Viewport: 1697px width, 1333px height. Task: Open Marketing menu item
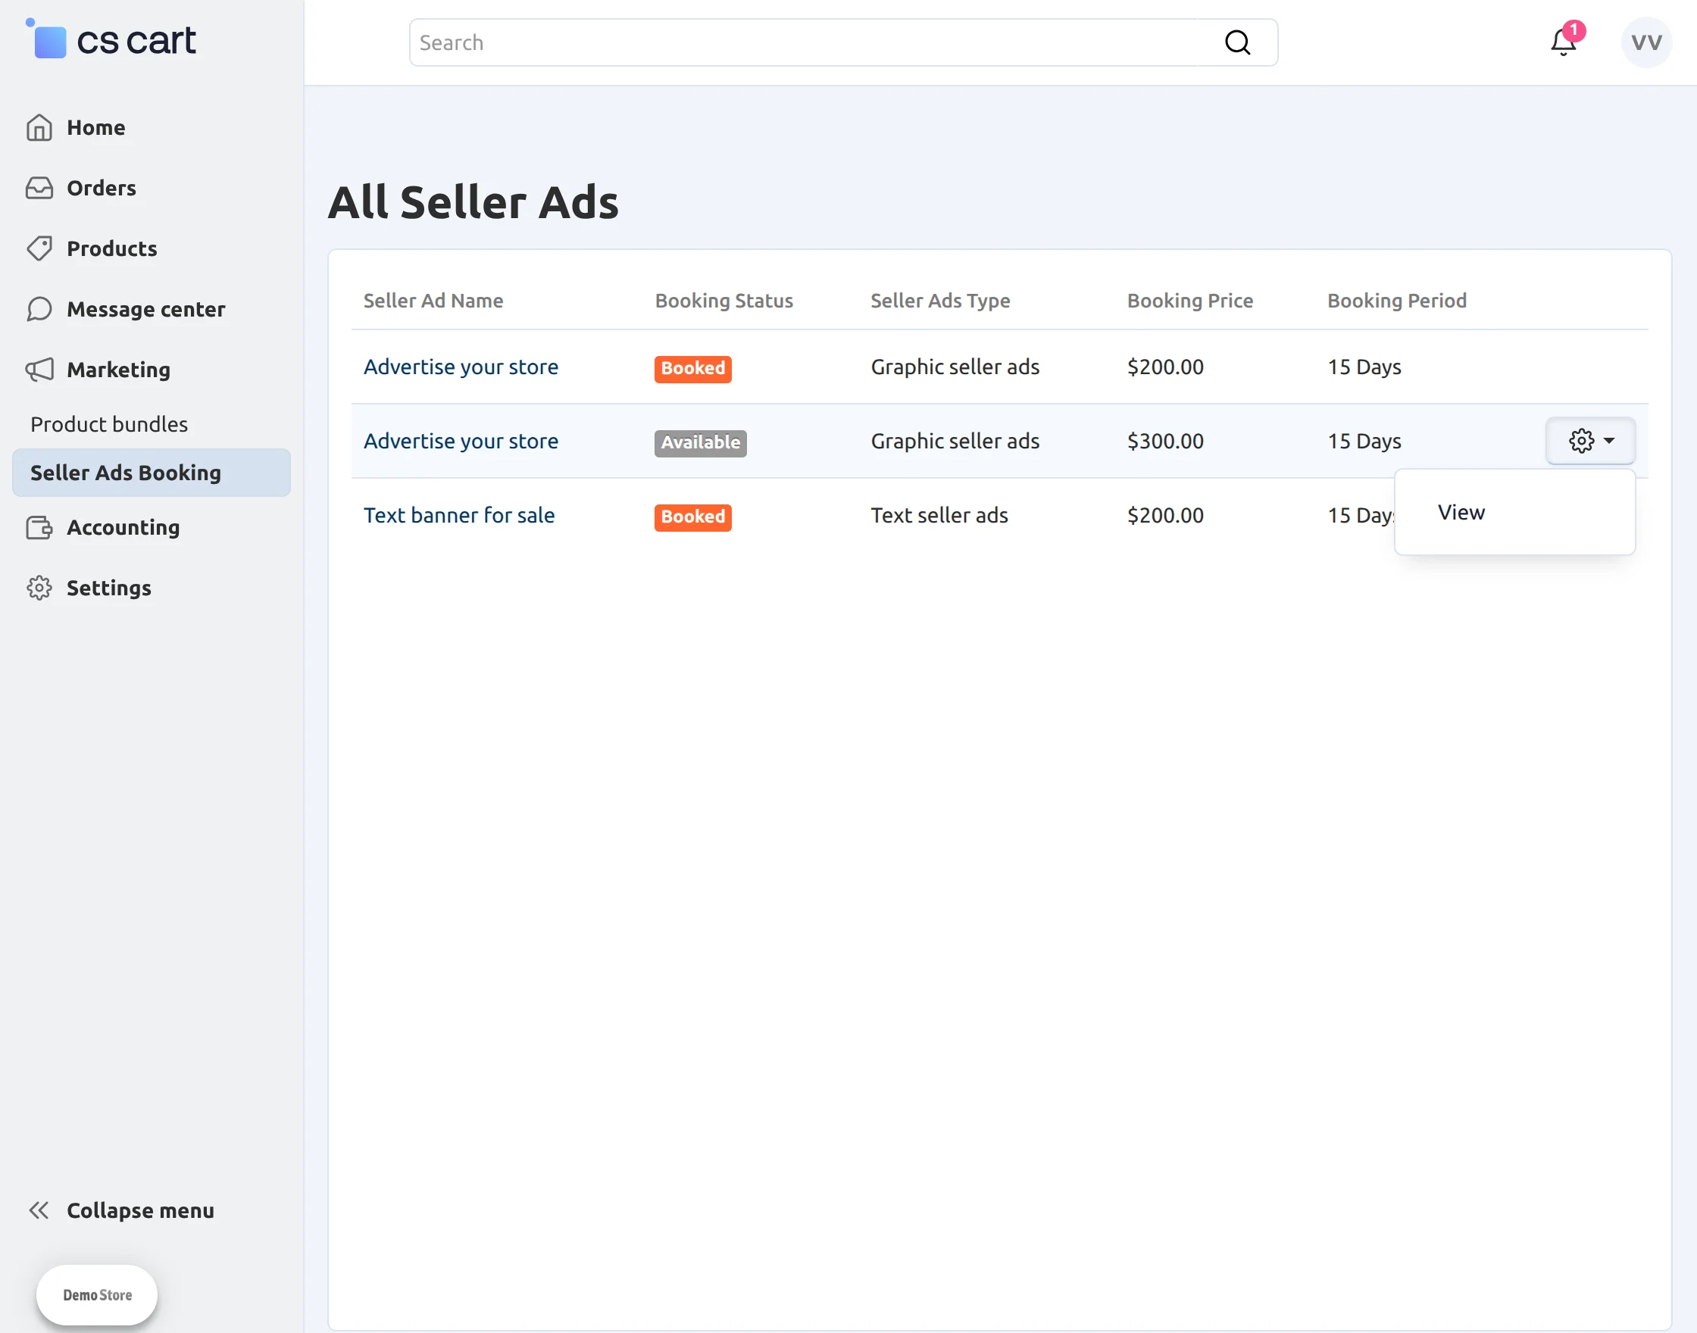click(x=119, y=369)
